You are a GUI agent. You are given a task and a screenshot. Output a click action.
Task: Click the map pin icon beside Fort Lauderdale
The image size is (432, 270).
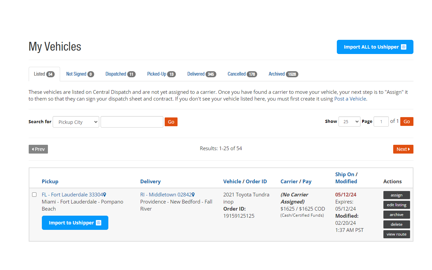point(105,194)
